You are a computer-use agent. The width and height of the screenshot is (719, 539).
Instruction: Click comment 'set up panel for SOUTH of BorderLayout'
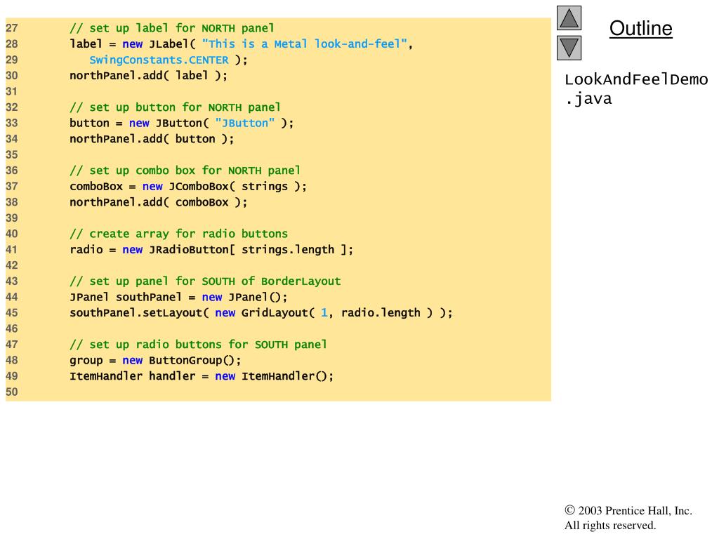[206, 281]
